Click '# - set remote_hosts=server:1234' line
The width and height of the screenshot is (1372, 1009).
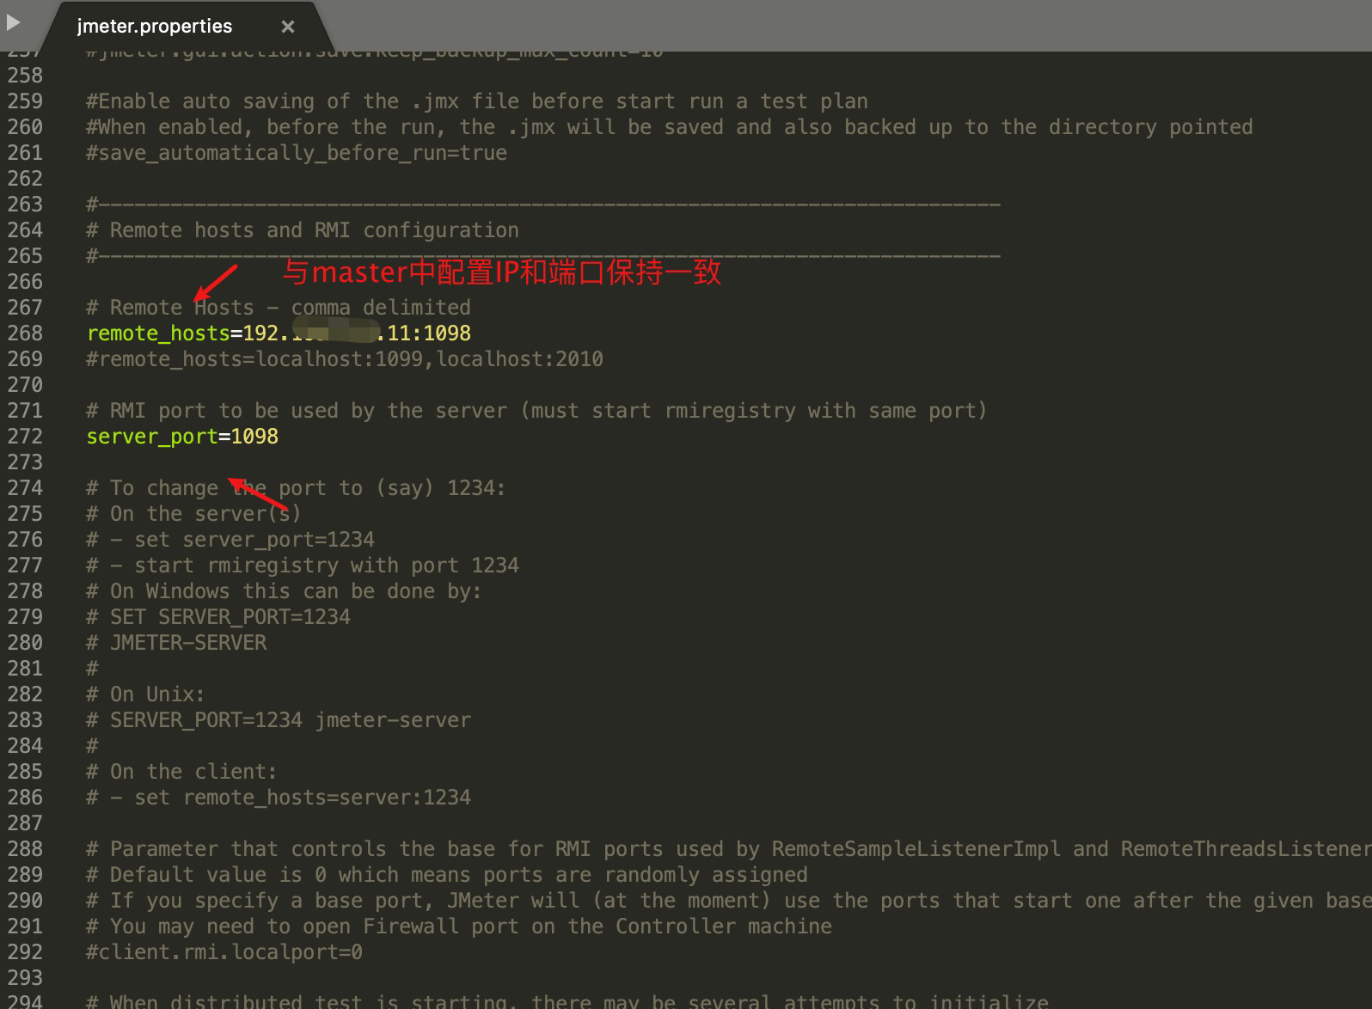click(279, 798)
